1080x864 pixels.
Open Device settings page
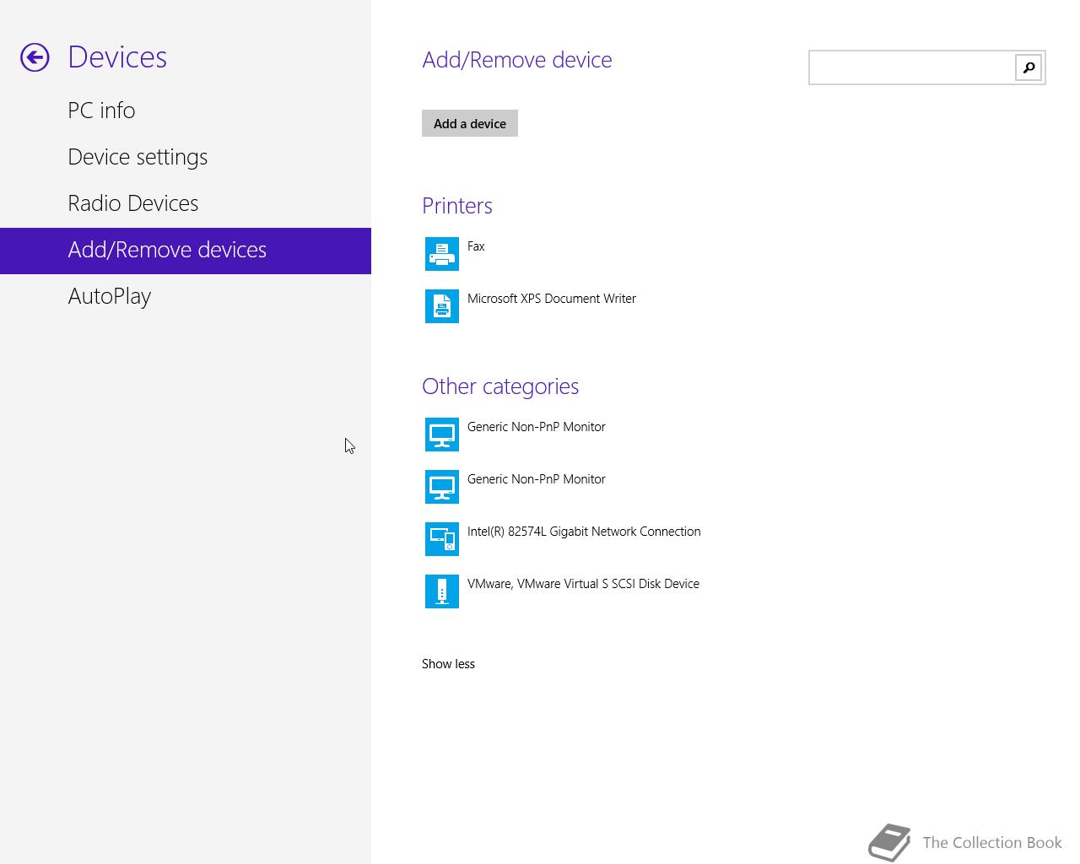click(x=186, y=157)
